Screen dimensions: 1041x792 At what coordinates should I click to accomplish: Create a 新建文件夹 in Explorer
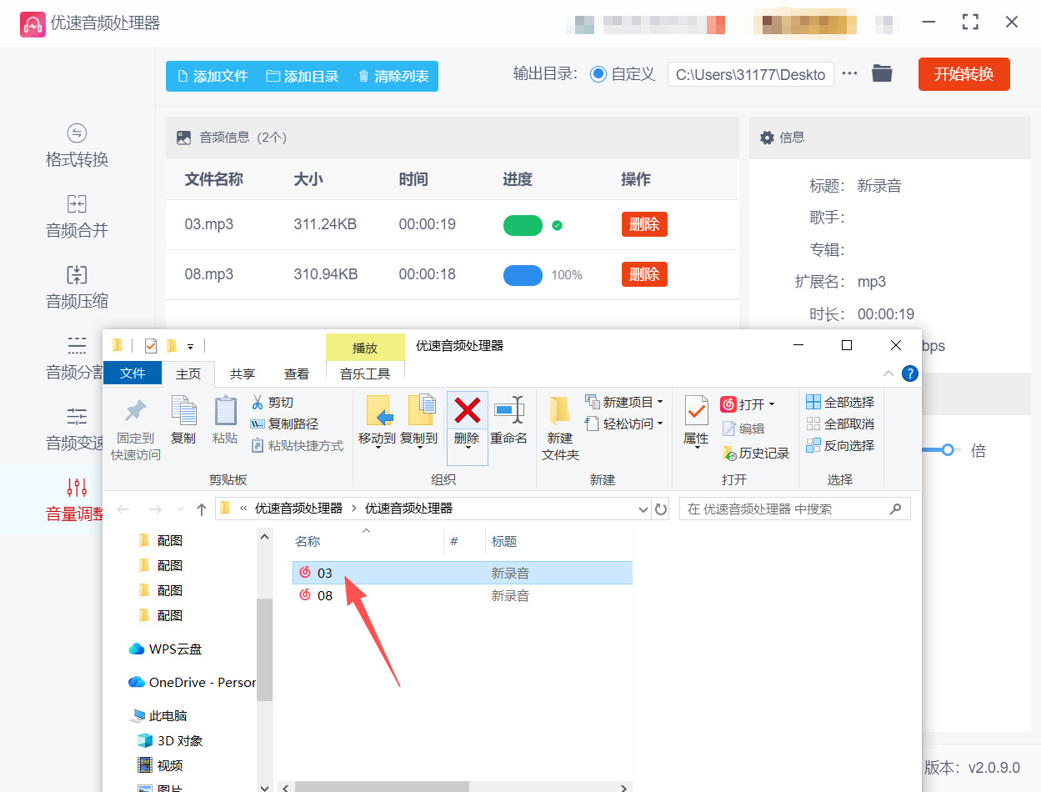pyautogui.click(x=558, y=425)
